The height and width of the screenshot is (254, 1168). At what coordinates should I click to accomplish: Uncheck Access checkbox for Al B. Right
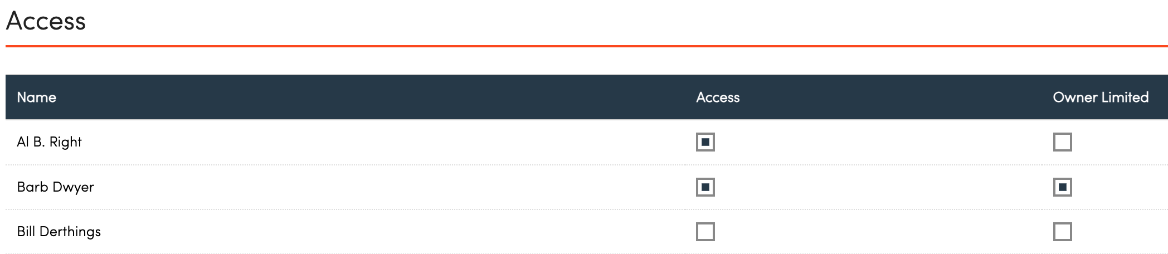pyautogui.click(x=705, y=142)
